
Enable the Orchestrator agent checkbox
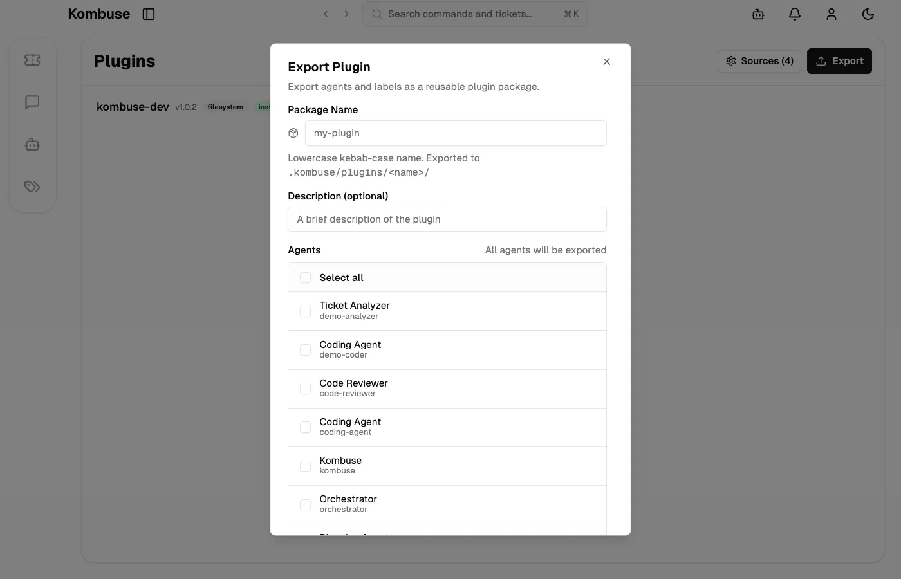coord(305,504)
